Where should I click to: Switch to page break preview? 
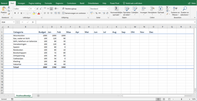click(x=169, y=99)
